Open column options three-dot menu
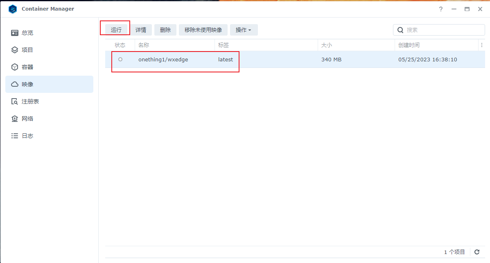The width and height of the screenshot is (490, 263). (x=481, y=45)
